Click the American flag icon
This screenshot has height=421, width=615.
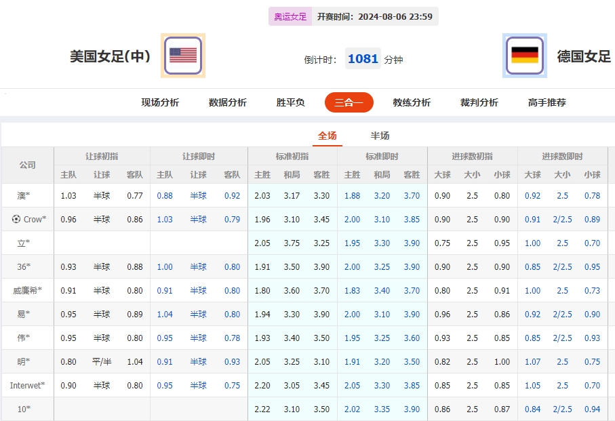tap(182, 56)
